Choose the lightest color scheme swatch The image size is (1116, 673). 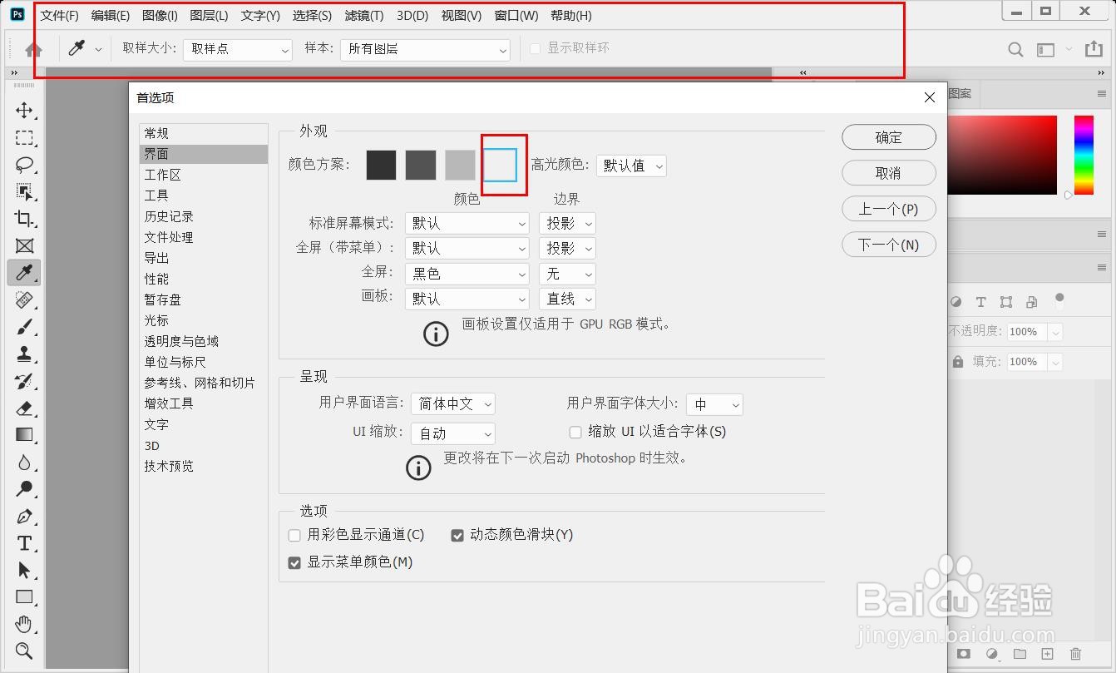point(501,165)
